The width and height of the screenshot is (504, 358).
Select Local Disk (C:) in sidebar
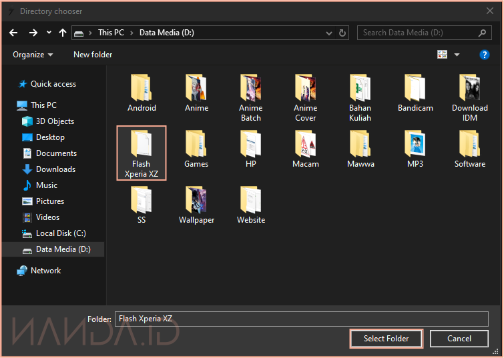[60, 233]
